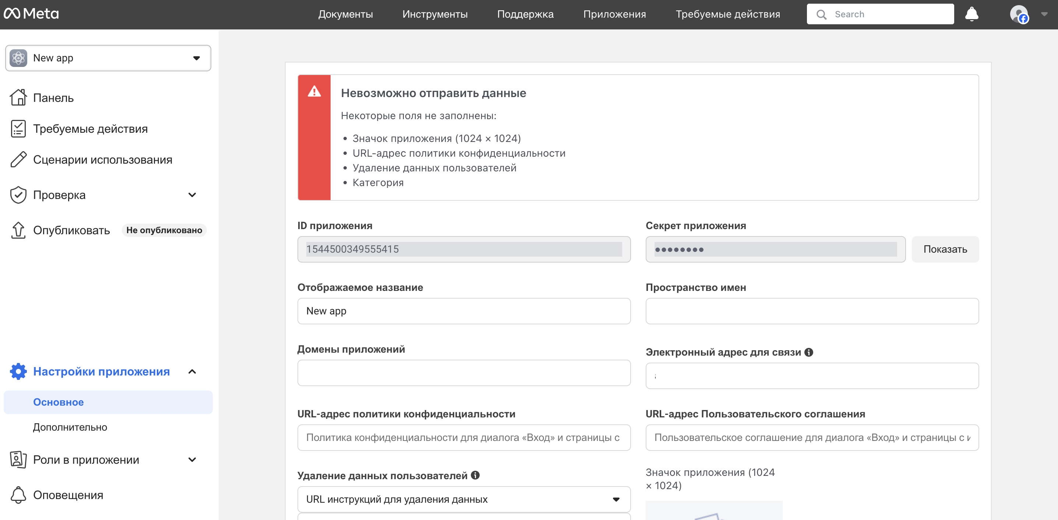The width and height of the screenshot is (1058, 520).
Task: Click the Оповещения bell icon in sidebar
Action: (18, 495)
